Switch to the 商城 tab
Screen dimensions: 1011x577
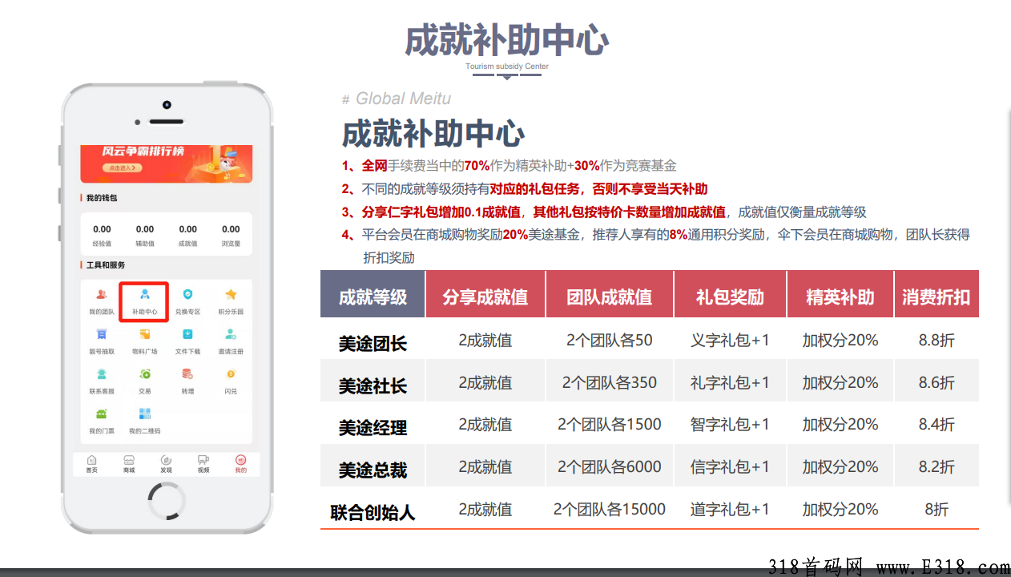click(x=130, y=463)
